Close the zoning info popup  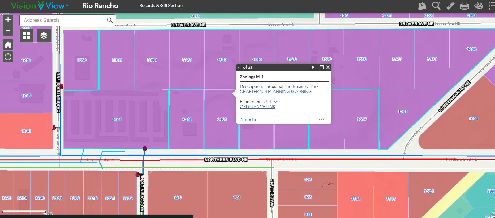[328, 67]
